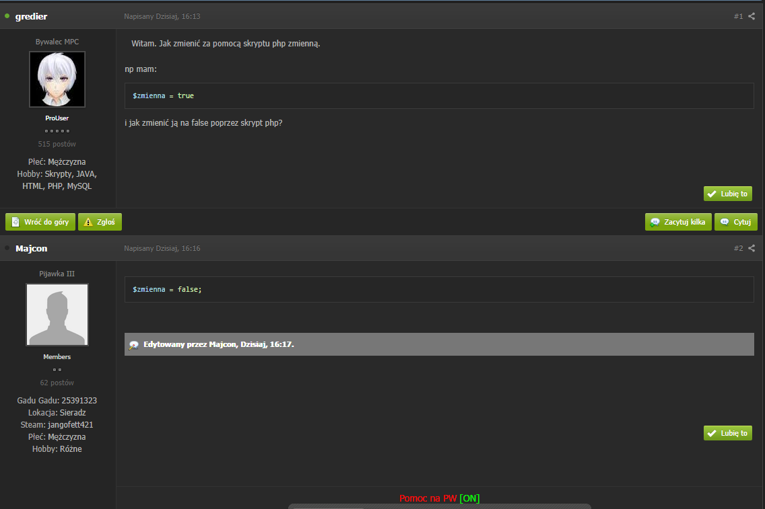This screenshot has width=765, height=509.
Task: Click the edit-history icon beside Edytowany przez Majcon
Action: tap(134, 345)
